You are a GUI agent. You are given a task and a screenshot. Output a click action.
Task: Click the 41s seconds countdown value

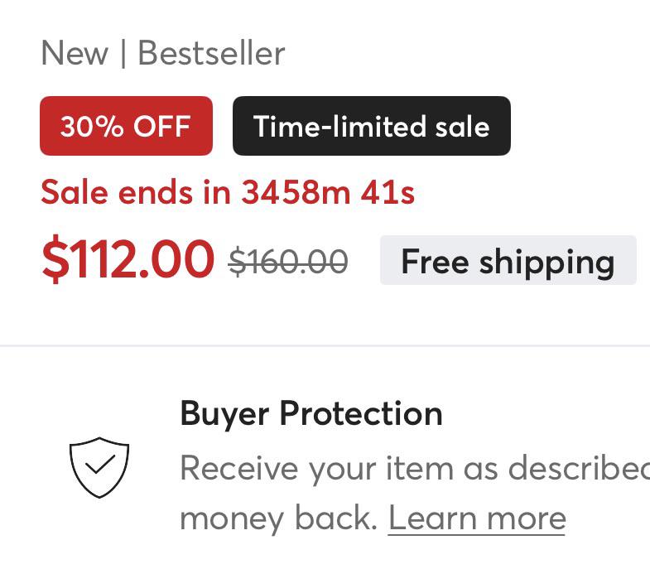click(388, 192)
